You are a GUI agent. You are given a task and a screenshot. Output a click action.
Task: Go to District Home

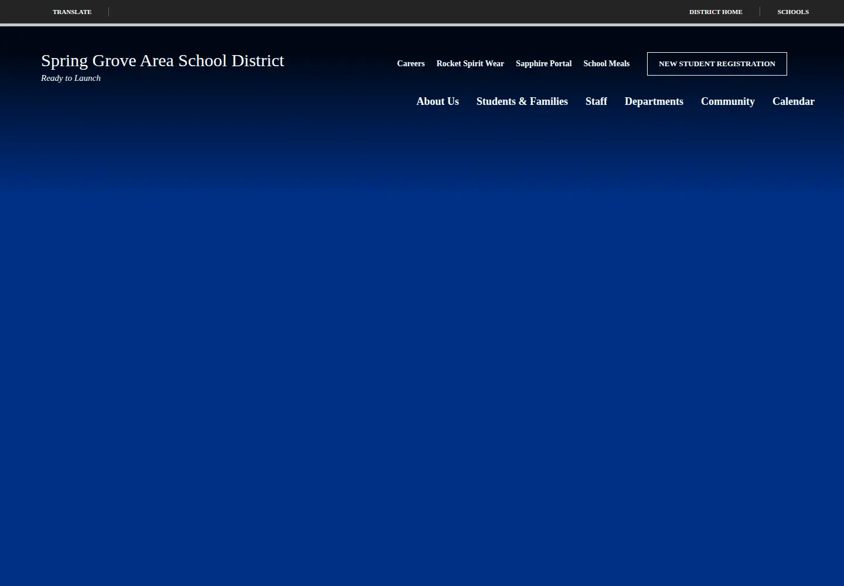[x=716, y=12]
